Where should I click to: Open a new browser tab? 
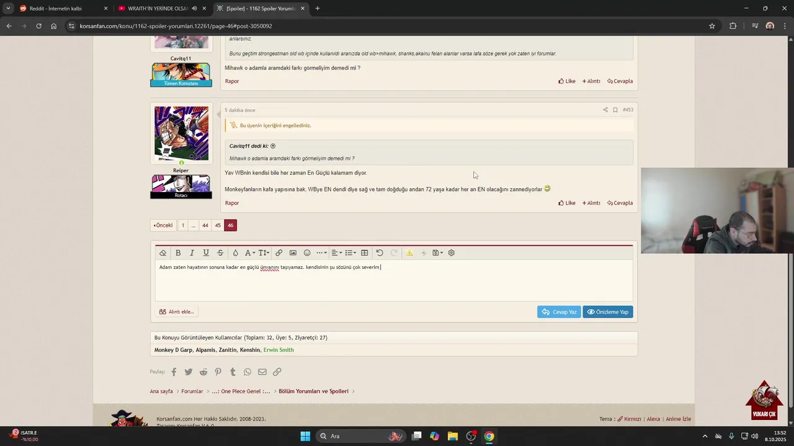[318, 9]
